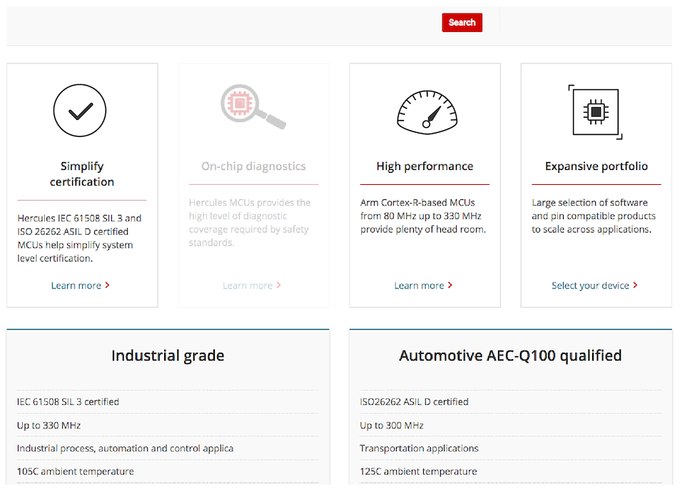The image size is (685, 494).
Task: Click the red chevron in the High performance card
Action: tap(450, 286)
